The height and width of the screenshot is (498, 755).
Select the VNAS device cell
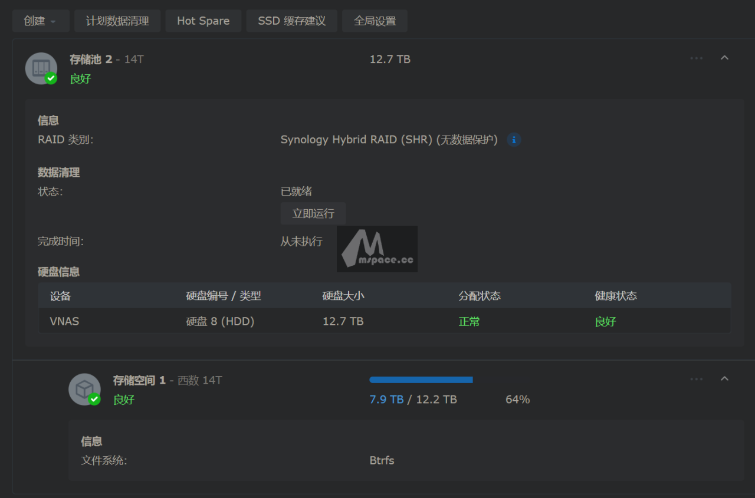point(65,321)
